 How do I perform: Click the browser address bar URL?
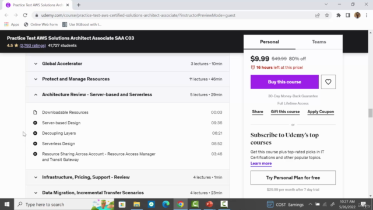[x=138, y=15]
